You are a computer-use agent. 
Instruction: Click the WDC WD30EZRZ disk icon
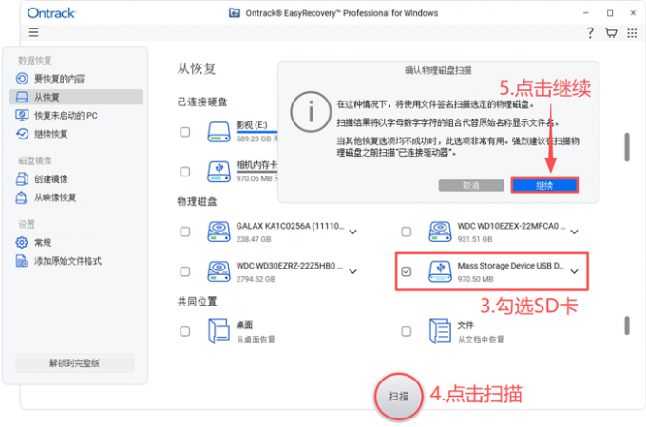point(218,271)
